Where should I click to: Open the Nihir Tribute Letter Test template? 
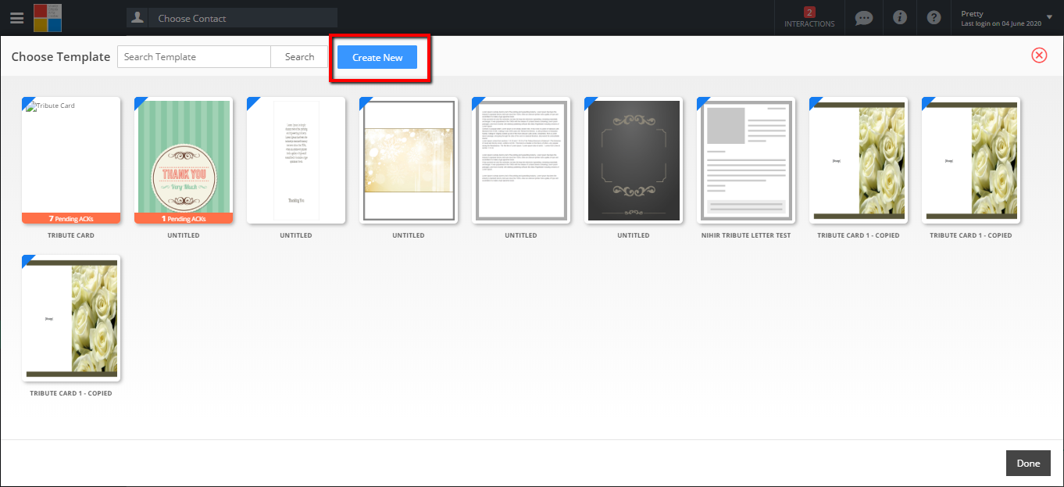tap(746, 159)
